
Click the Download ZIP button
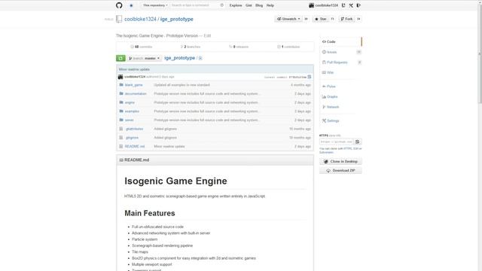(x=340, y=171)
